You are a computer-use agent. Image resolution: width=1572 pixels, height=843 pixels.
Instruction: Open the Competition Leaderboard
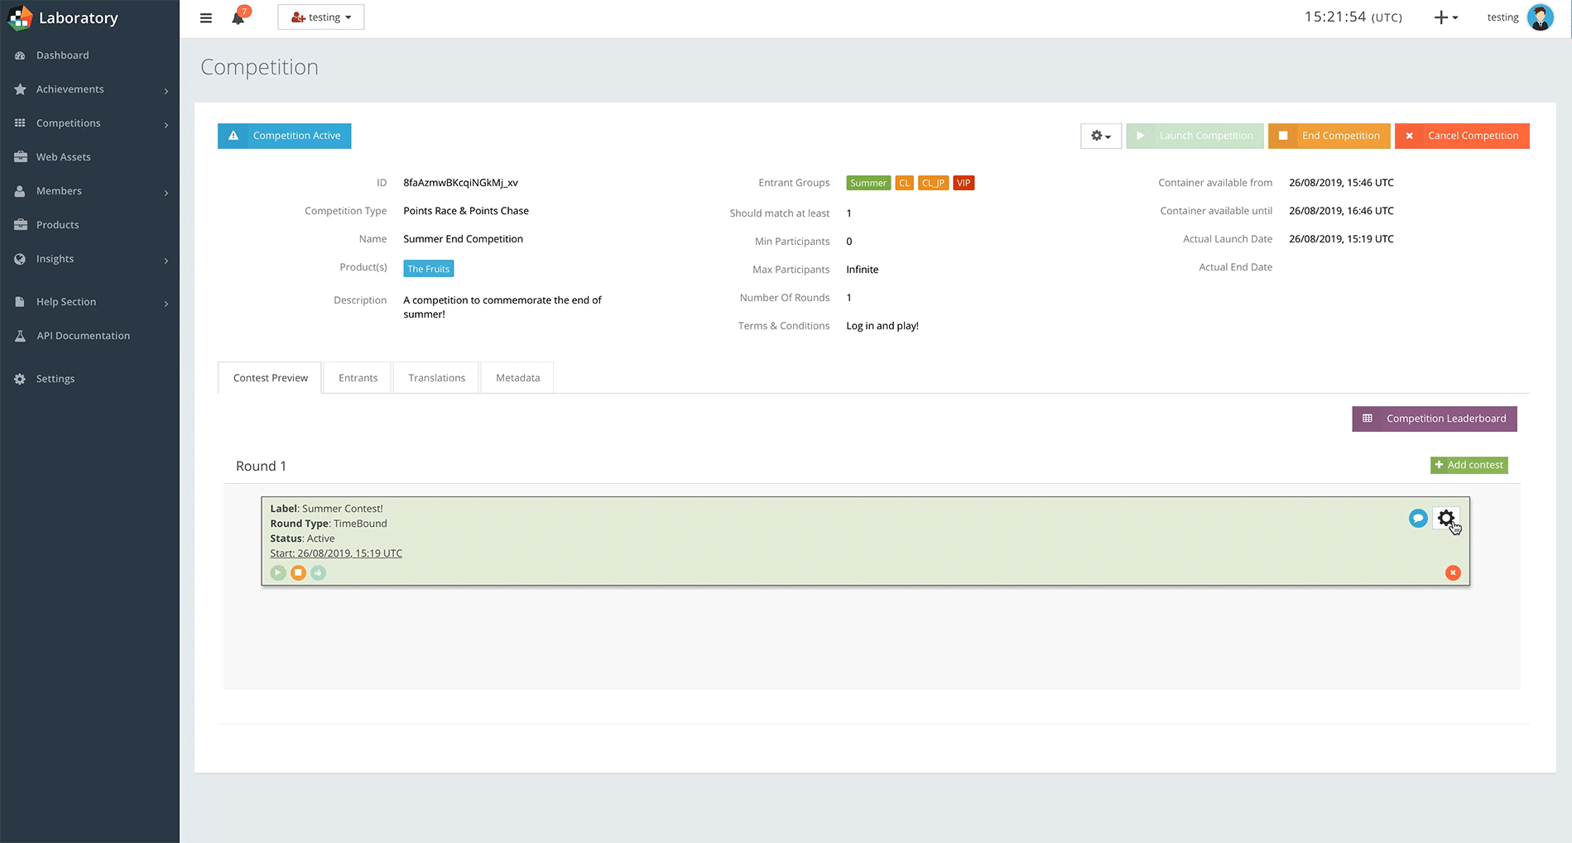pyautogui.click(x=1434, y=419)
